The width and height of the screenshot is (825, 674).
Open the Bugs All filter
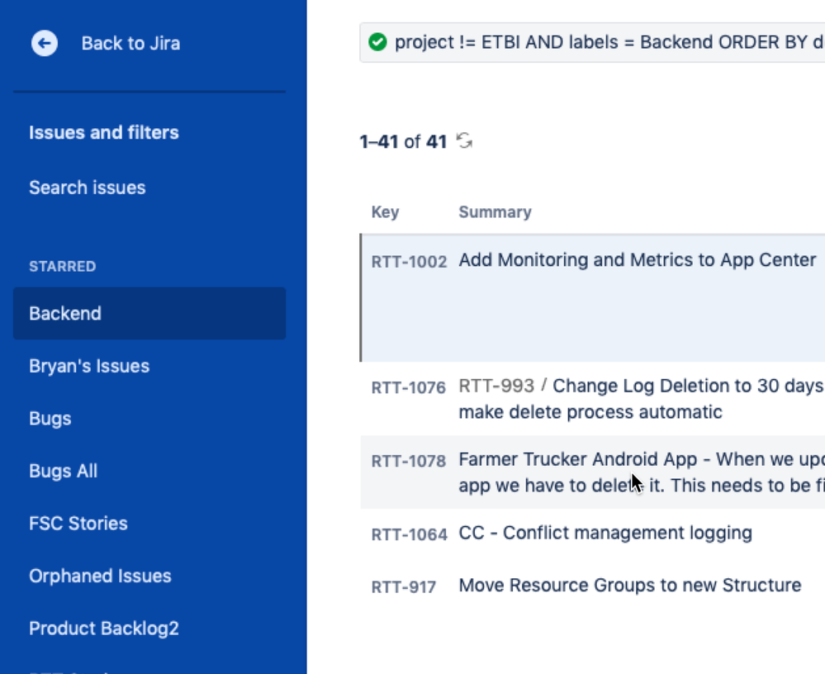63,471
